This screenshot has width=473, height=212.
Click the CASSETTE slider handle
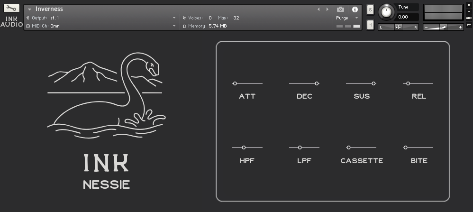[349, 147]
